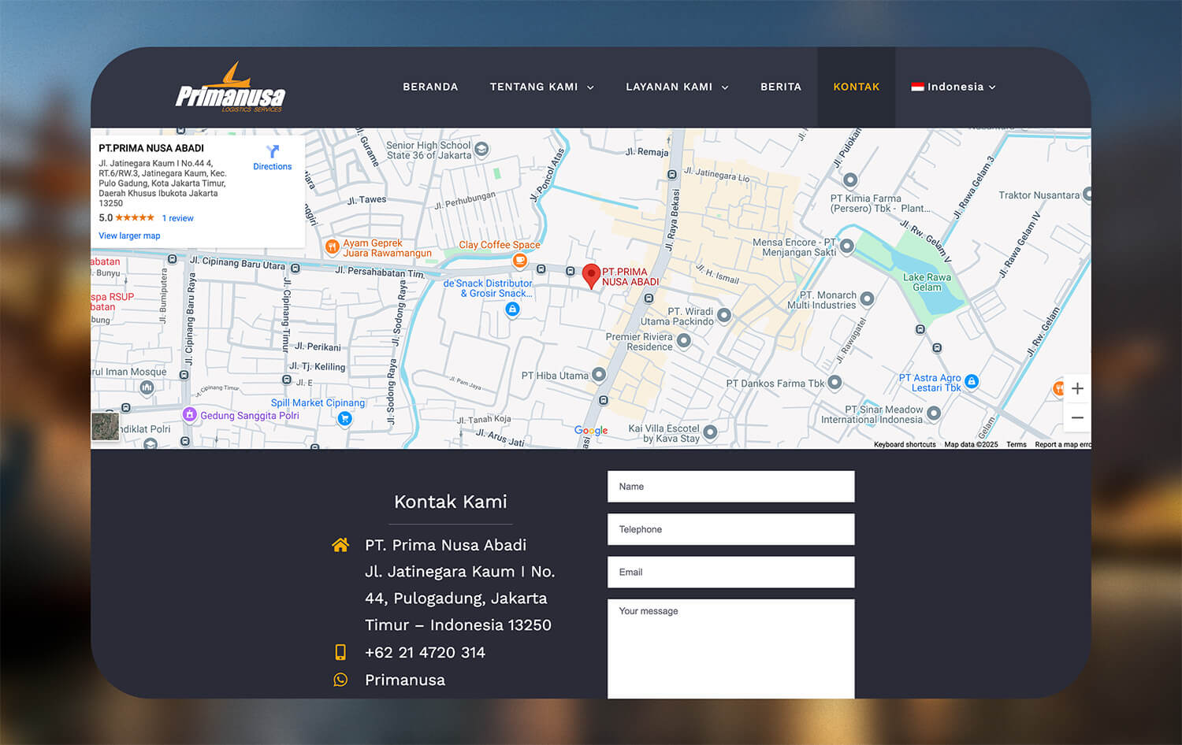This screenshot has width=1182, height=745.
Task: Zoom out of the map
Action: coord(1077,417)
